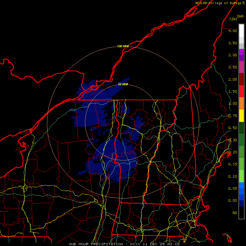Select the bright red swatch beside 1.50

(241, 91)
